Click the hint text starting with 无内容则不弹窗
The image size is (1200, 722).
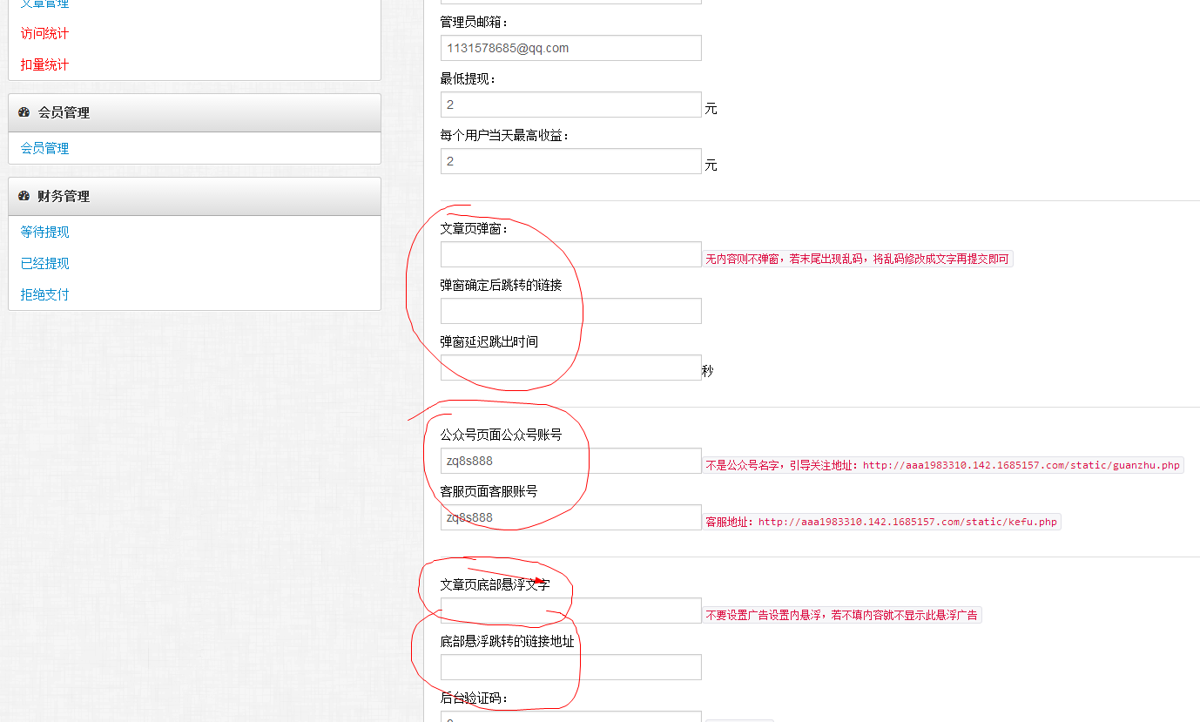[858, 259]
